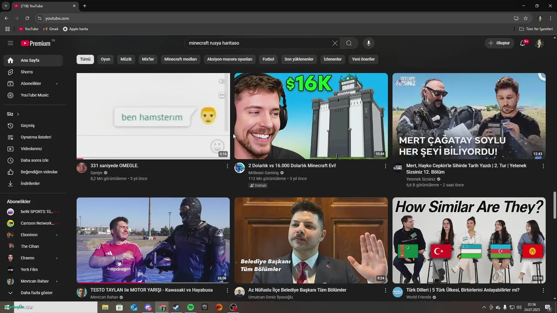Open Ebonivon subscription channel

[x=34, y=235]
